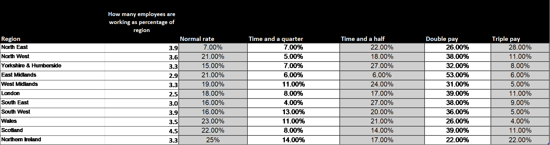Screen dimensions: 550x145
Task: Click the Region column header
Action: [x=11, y=39]
